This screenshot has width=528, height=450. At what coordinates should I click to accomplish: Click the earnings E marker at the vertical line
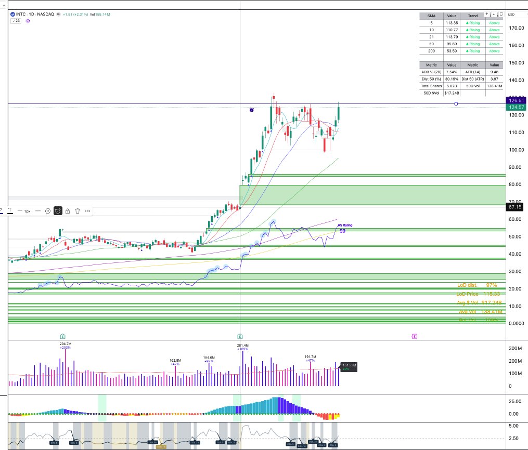[240, 336]
